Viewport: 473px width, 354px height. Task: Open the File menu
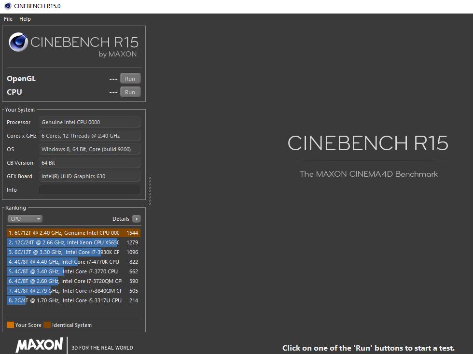click(x=8, y=19)
